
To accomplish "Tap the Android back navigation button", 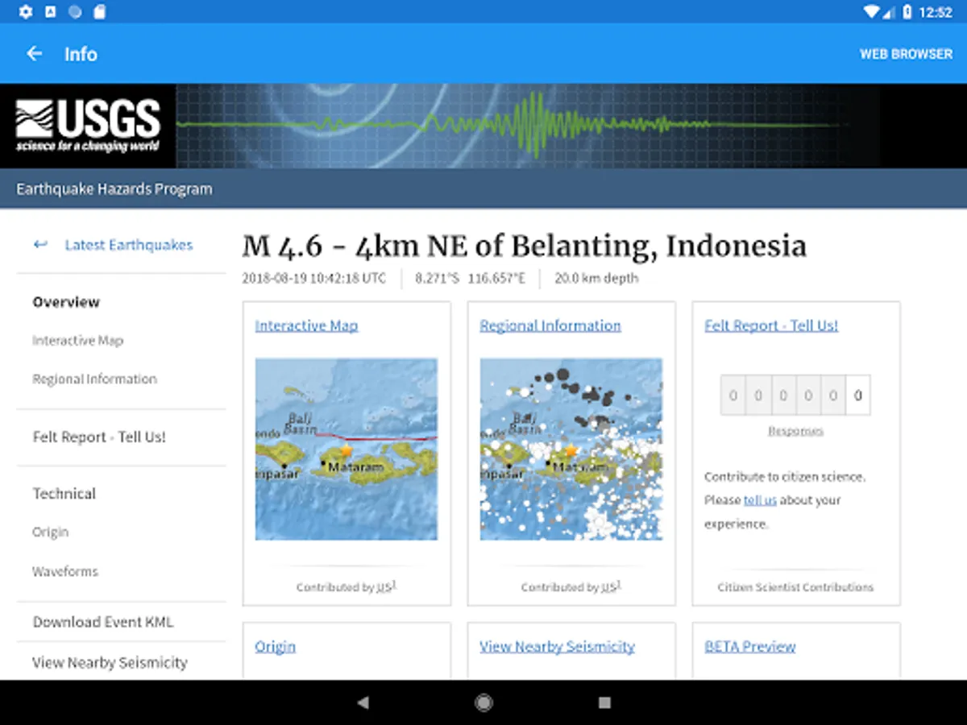I will click(363, 702).
